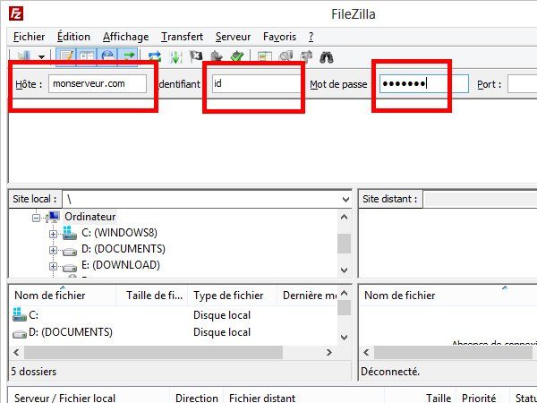Select E: (DOWNLOAD) in the tree
537x403 pixels.
tap(121, 265)
